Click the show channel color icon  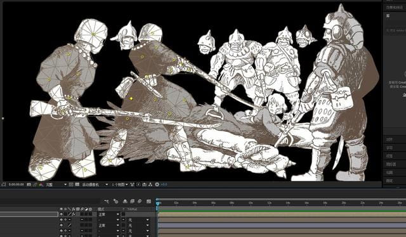41,184
